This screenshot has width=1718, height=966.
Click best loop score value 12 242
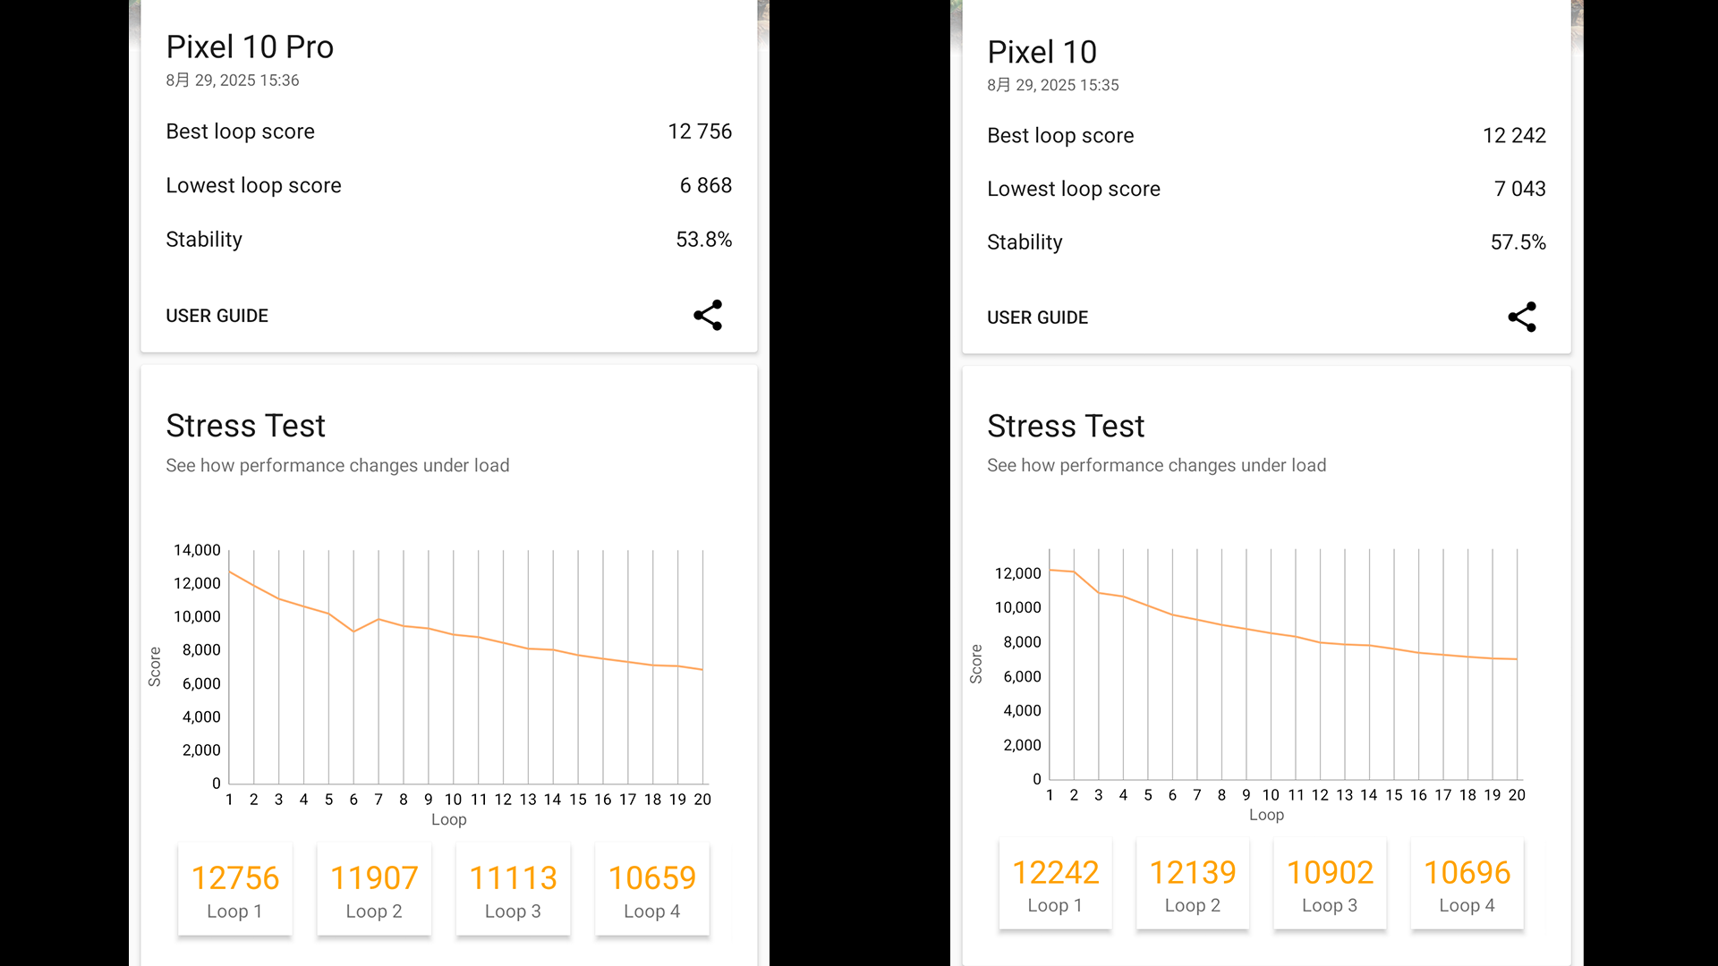tap(1514, 135)
